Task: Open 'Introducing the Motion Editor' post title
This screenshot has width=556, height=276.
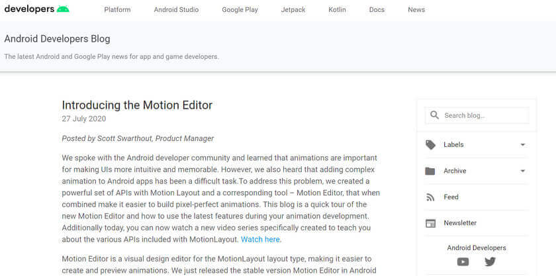Action: point(137,105)
